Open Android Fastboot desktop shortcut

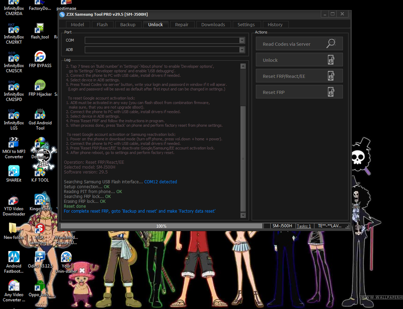[x=14, y=262]
